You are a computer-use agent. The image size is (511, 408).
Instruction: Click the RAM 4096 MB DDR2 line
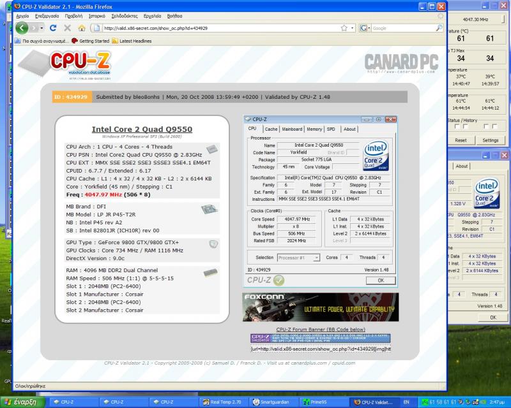112,270
